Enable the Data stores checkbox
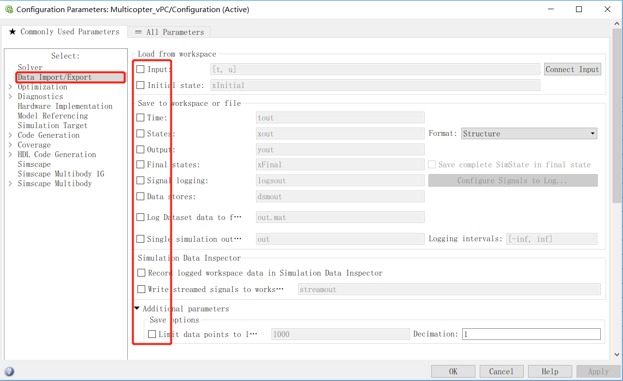The width and height of the screenshot is (623, 381). (x=140, y=196)
